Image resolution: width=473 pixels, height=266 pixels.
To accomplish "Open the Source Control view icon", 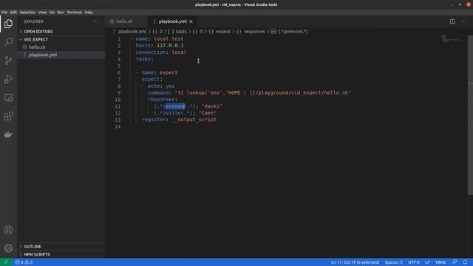I will click(8, 61).
